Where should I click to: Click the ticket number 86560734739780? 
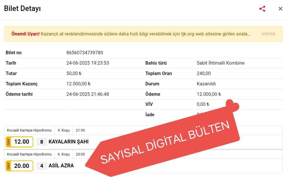point(85,53)
